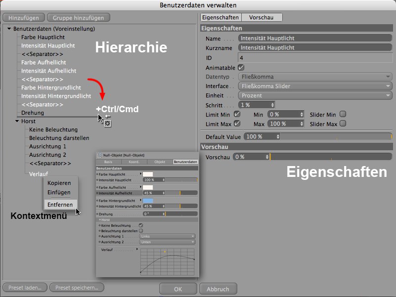Disable the Limit Min checkbox

237,114
